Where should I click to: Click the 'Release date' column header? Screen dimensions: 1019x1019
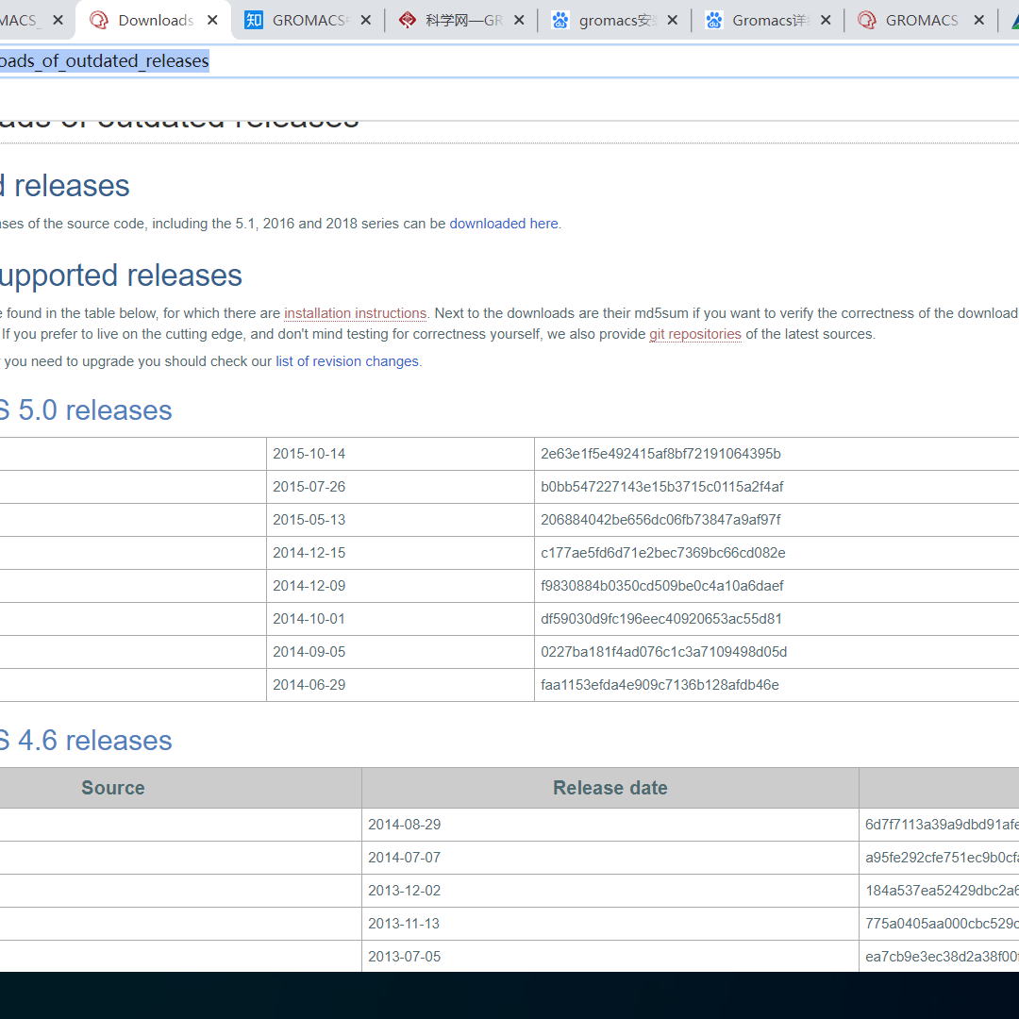[610, 788]
